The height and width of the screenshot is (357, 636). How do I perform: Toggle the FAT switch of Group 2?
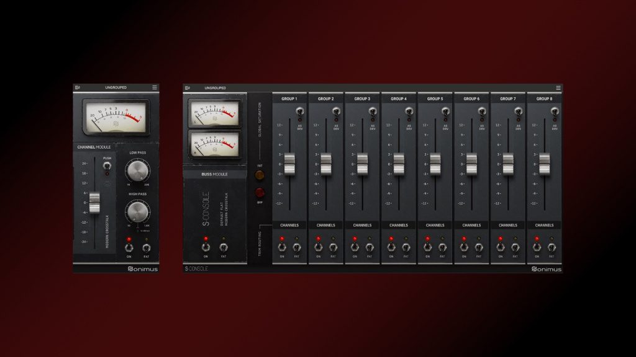pyautogui.click(x=334, y=247)
